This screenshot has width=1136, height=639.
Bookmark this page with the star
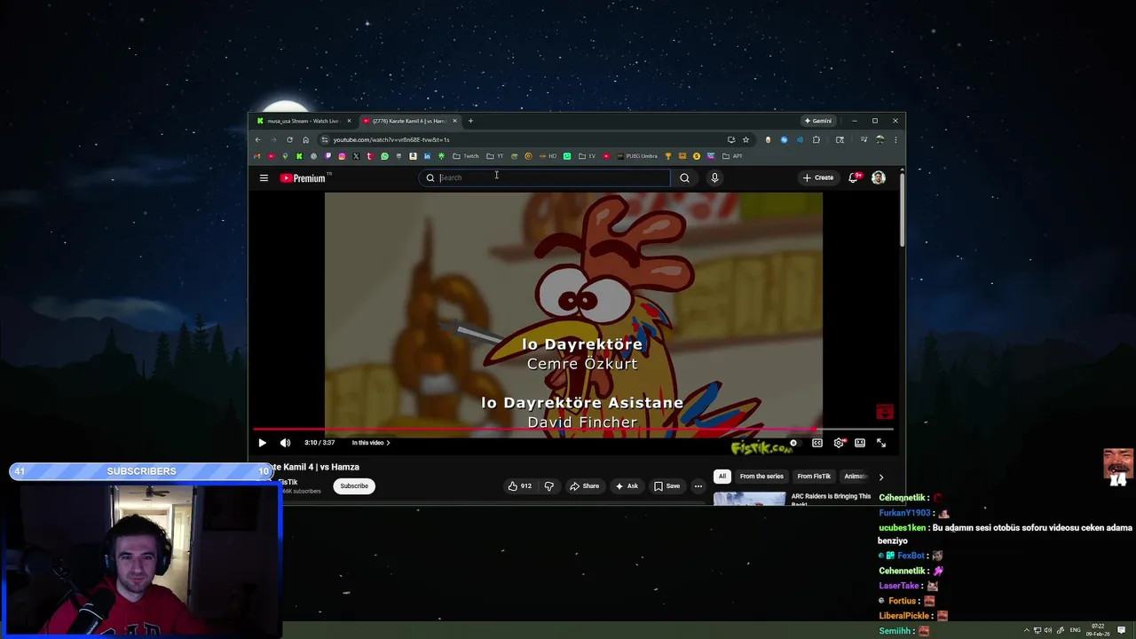pyautogui.click(x=745, y=139)
